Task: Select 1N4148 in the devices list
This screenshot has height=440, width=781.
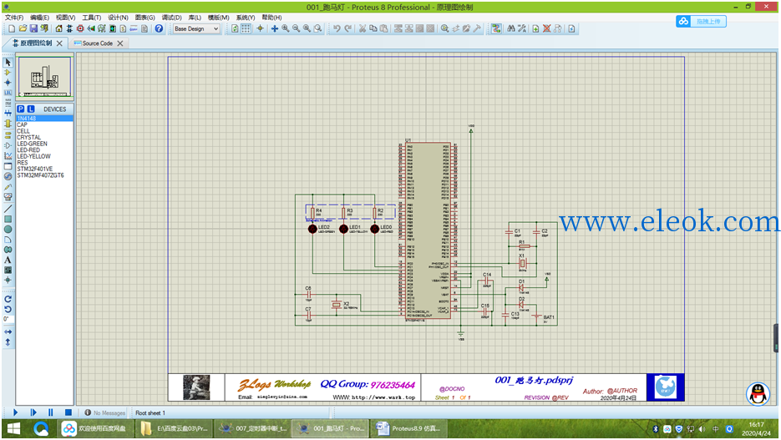Action: [x=44, y=119]
